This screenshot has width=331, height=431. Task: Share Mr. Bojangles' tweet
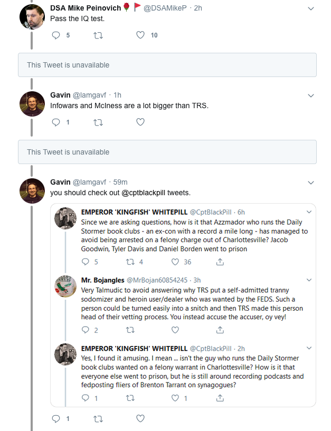coord(220,330)
